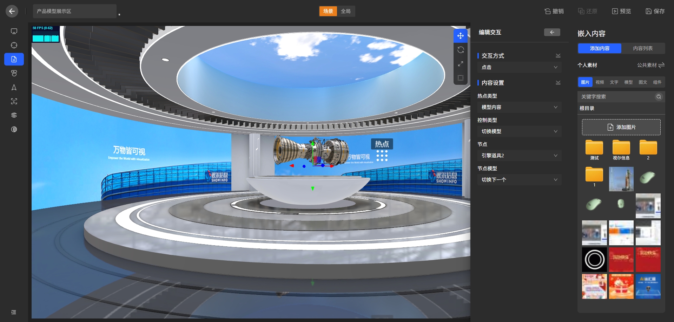
Task: Open the embed content sidebar icon
Action: (14, 59)
